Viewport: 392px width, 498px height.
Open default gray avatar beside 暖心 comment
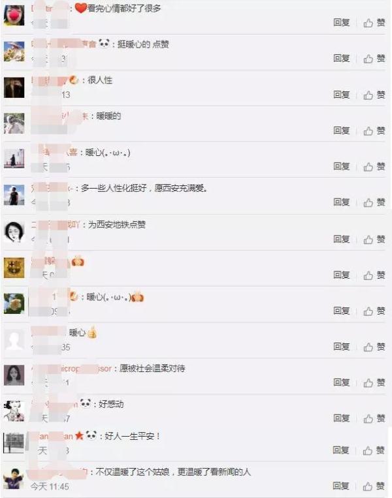(x=14, y=339)
